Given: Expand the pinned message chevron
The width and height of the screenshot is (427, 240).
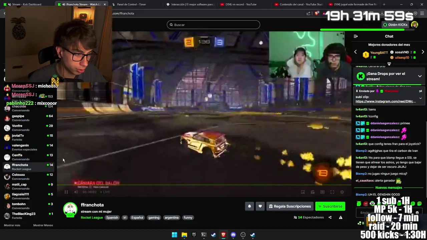Looking at the screenshot, I should (x=420, y=98).
